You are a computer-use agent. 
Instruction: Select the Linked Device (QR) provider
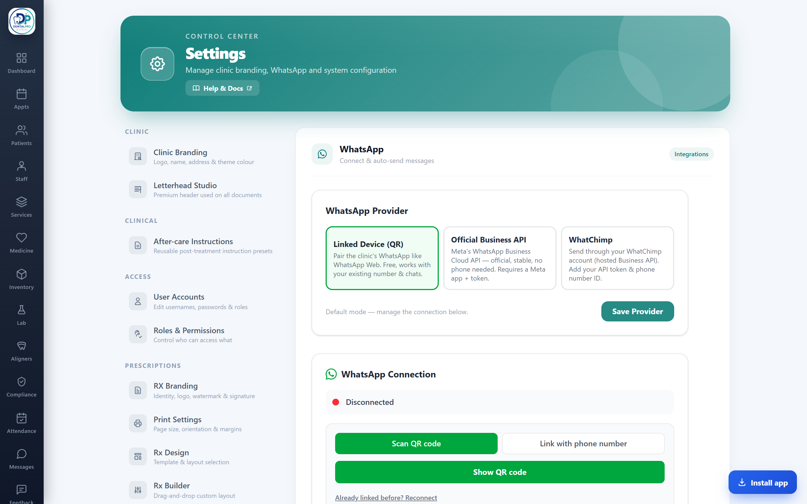click(382, 258)
